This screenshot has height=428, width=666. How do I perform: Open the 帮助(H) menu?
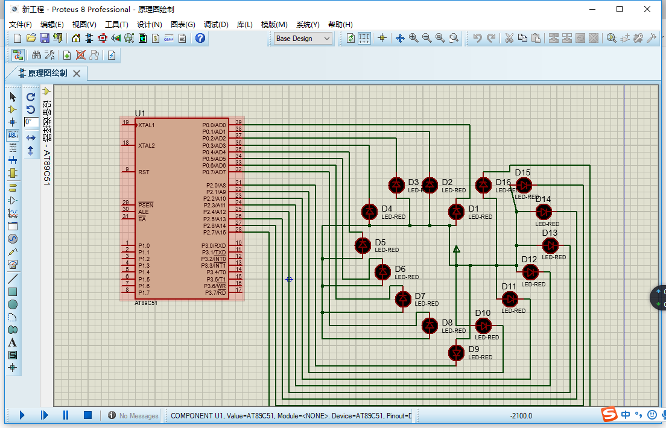(x=340, y=25)
